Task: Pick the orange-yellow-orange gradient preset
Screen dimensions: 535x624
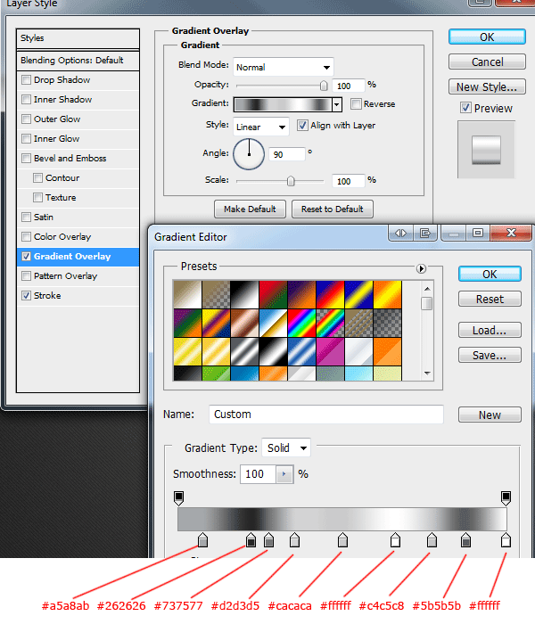Action: pos(388,295)
